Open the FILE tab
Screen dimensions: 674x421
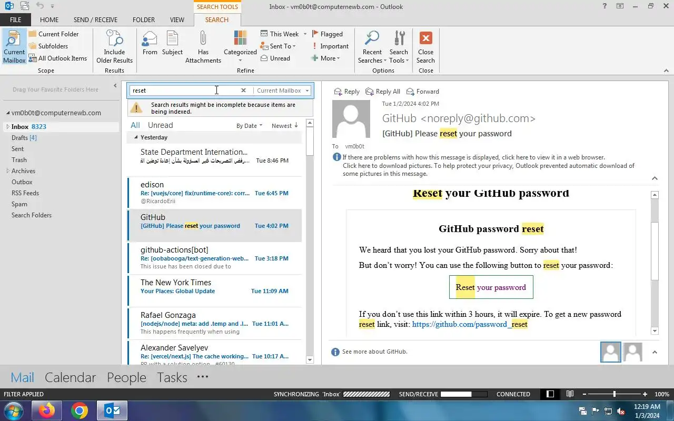16,20
